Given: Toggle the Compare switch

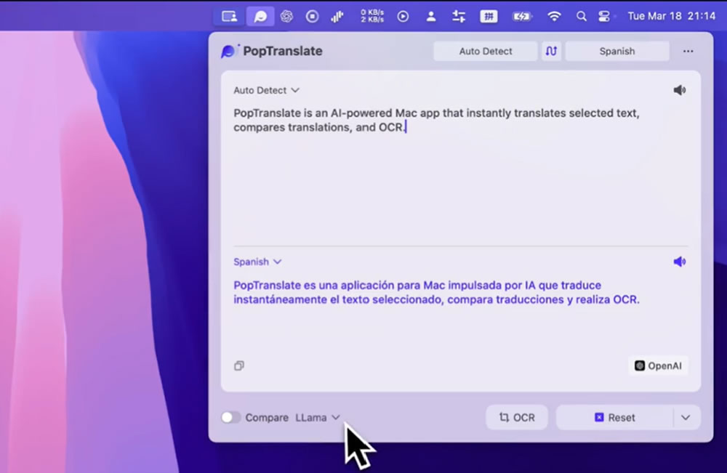Looking at the screenshot, I should [230, 417].
